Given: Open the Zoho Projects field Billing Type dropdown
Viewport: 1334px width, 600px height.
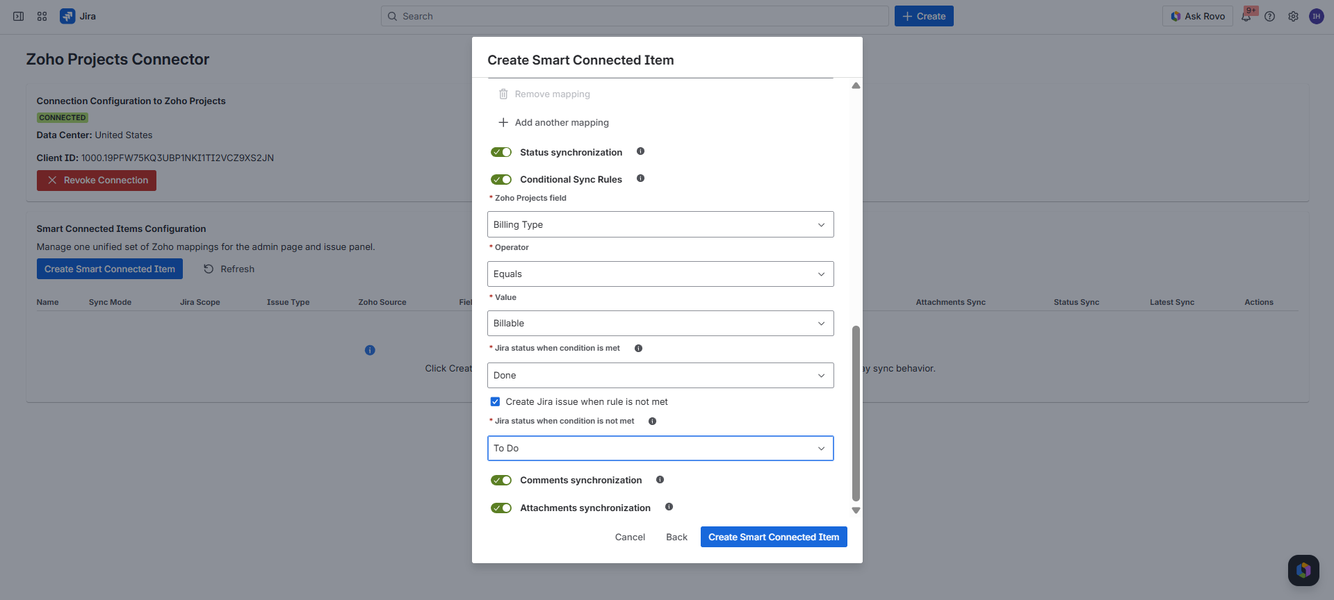Looking at the screenshot, I should 660,224.
